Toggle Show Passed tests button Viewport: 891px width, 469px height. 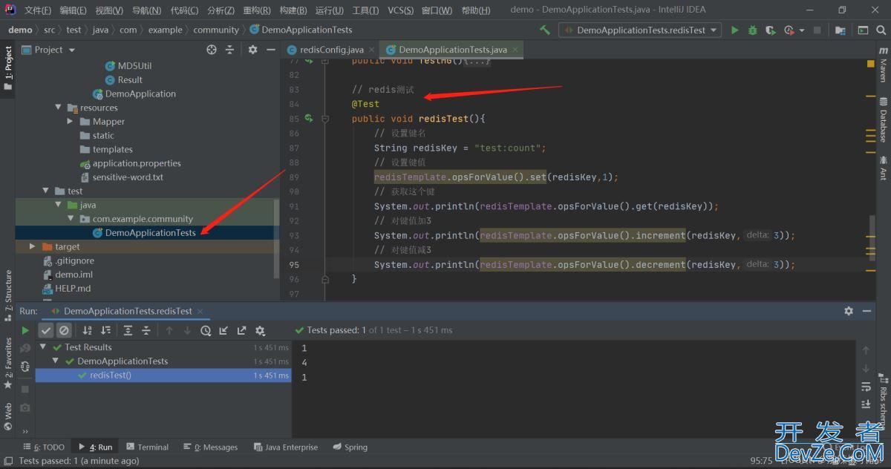(x=46, y=330)
